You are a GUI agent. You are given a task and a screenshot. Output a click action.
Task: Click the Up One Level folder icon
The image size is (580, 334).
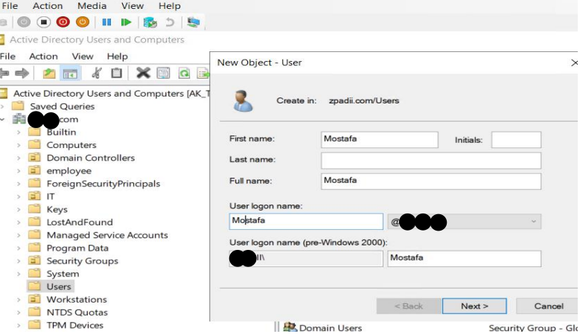[x=49, y=73]
